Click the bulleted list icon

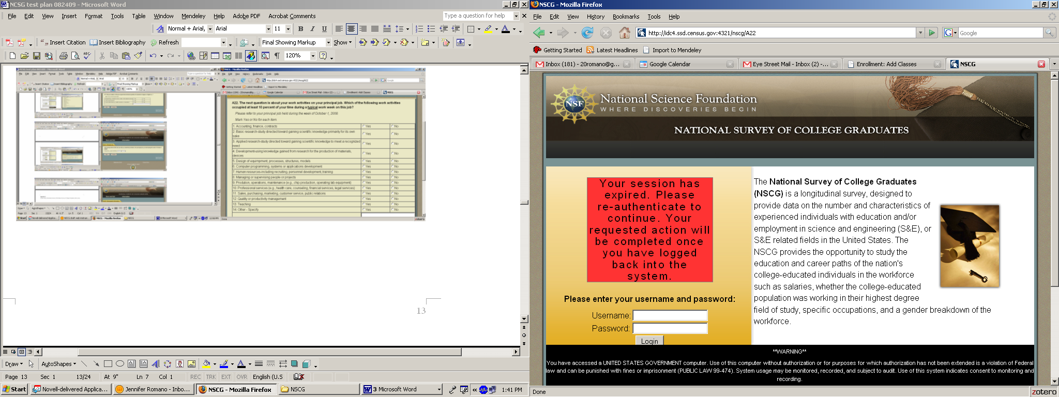[431, 29]
